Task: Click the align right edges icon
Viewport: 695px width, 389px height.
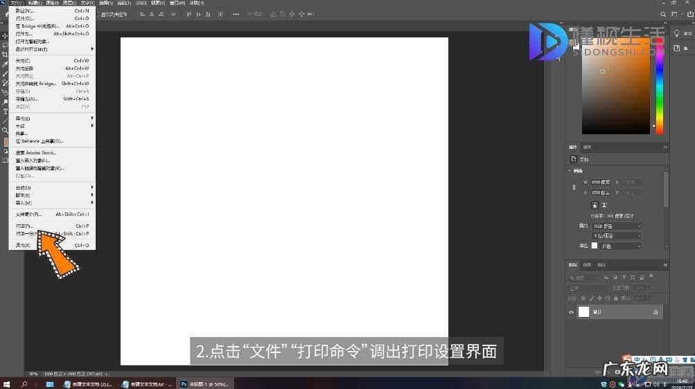Action: point(161,14)
